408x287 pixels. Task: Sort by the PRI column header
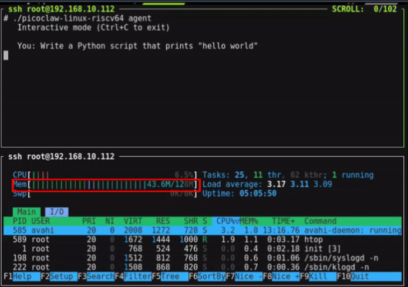click(89, 221)
